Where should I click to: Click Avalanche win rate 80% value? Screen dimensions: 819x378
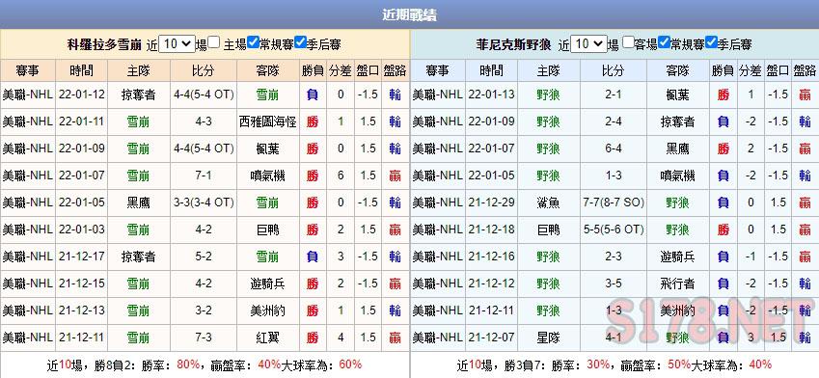[188, 364]
